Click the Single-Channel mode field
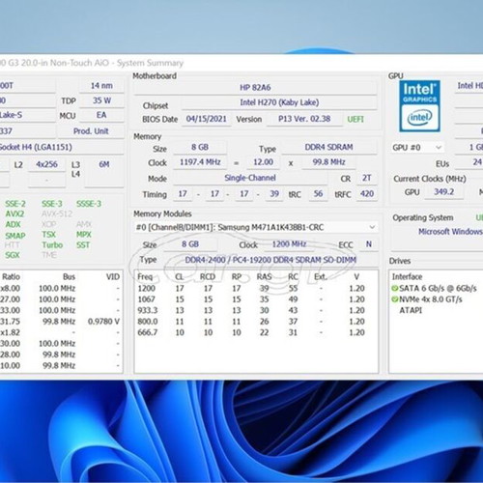The height and width of the screenshot is (483, 483). (x=250, y=178)
